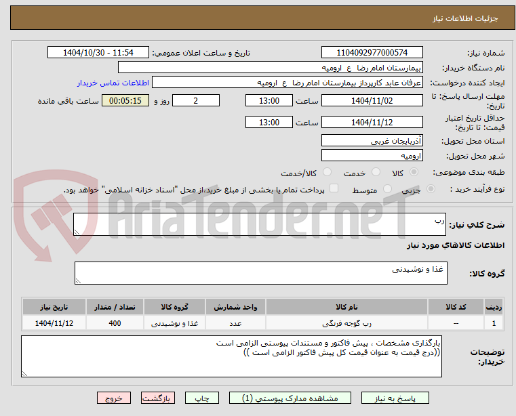Click the row number 1 cell
This screenshot has height=416, width=516.
coord(494,323)
